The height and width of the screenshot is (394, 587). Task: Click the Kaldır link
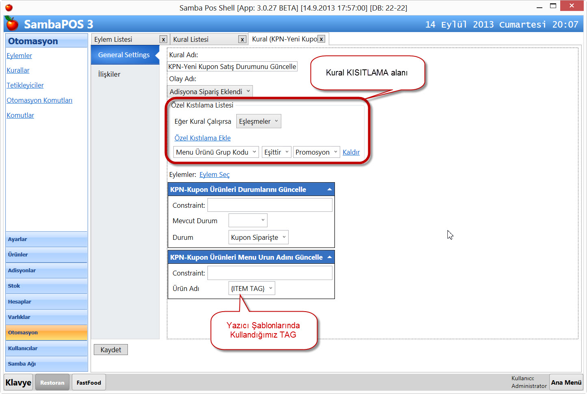pos(351,152)
